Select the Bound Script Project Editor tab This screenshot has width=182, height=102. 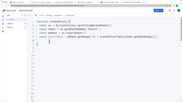point(133,2)
